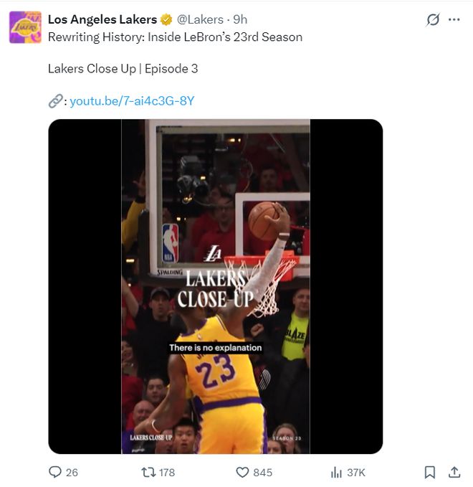Open the 9h timestamp link
473x487 pixels.
(240, 19)
